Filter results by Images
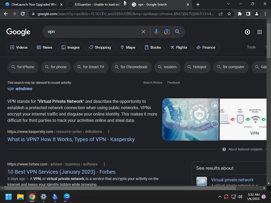 (70, 47)
